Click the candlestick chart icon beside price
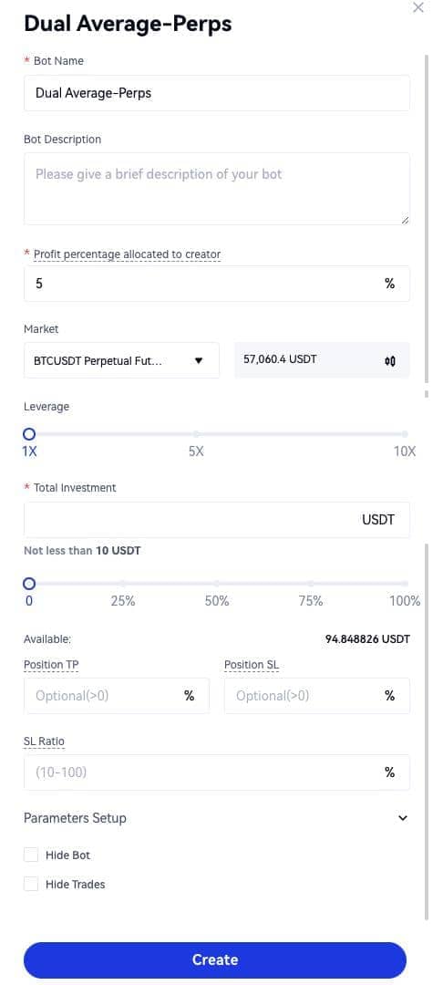 (x=389, y=360)
